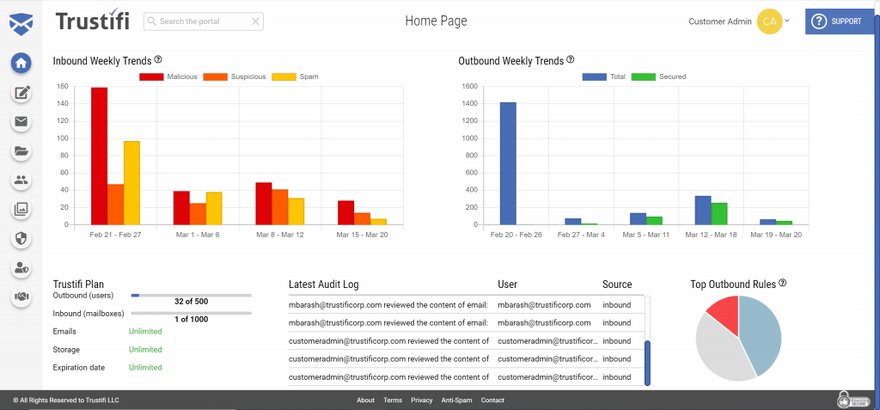
Task: Open the Contact footer link
Action: tap(492, 401)
